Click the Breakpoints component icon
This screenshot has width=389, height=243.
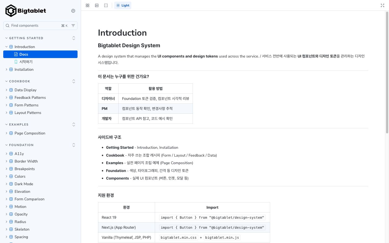point(11,169)
